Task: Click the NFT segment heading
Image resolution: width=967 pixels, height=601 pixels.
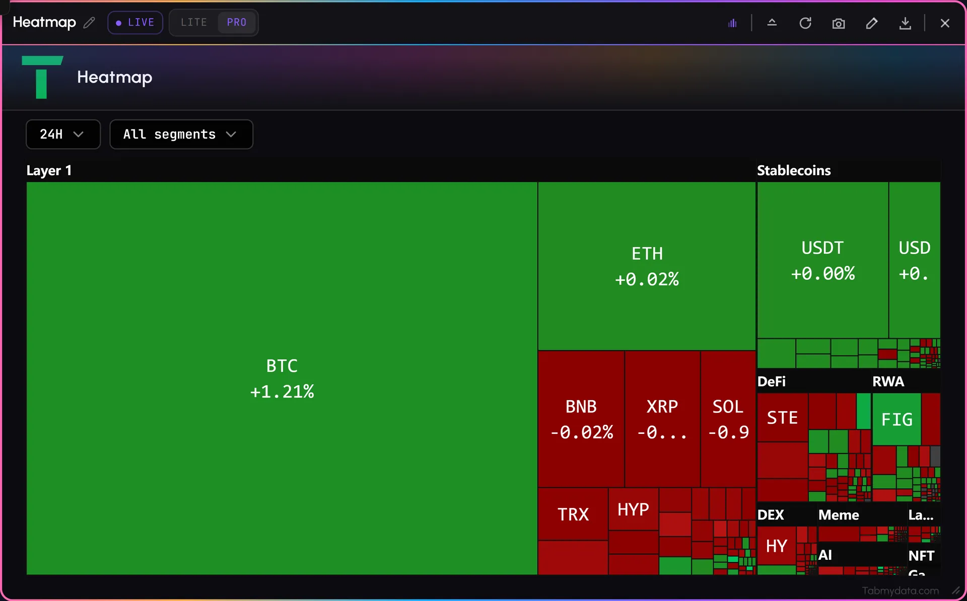Action: [x=921, y=556]
